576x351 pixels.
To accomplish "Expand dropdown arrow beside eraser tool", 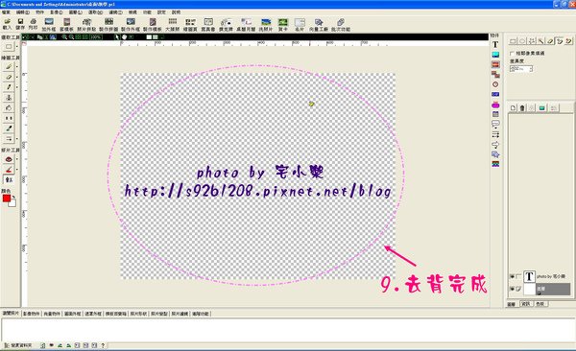I will pos(16,77).
